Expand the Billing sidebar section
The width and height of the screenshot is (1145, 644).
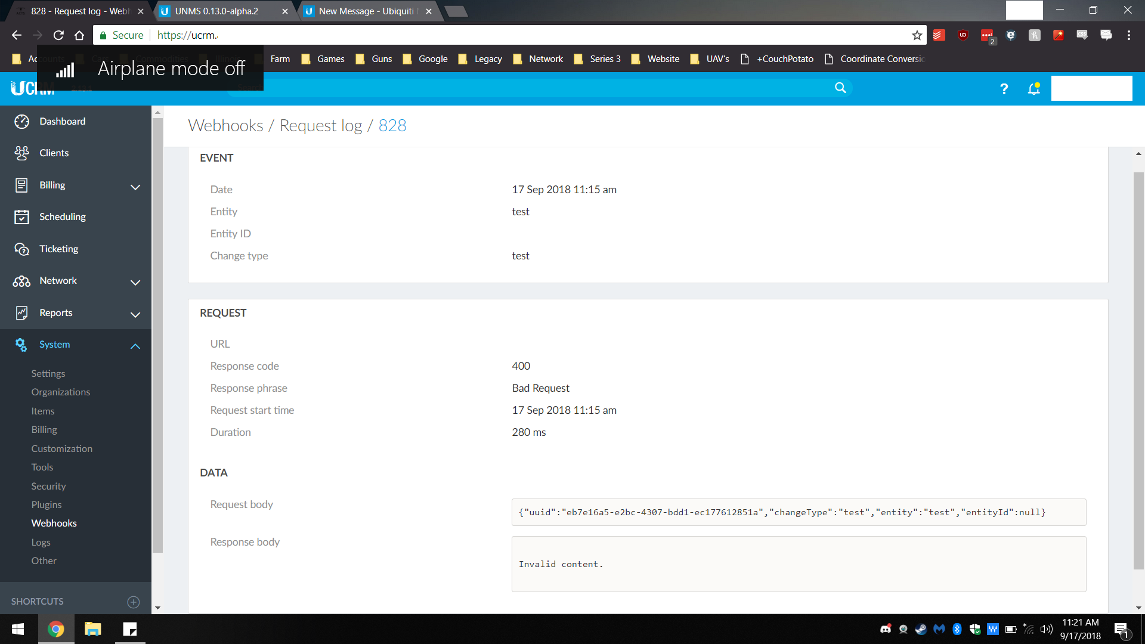pyautogui.click(x=135, y=187)
